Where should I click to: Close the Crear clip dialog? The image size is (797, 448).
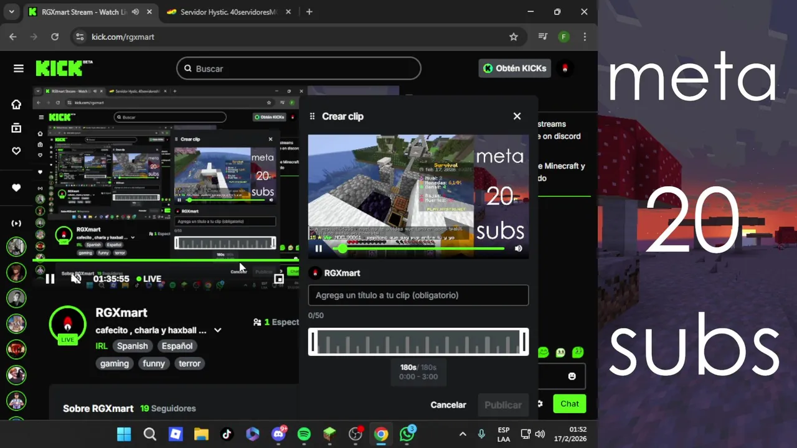tap(517, 116)
